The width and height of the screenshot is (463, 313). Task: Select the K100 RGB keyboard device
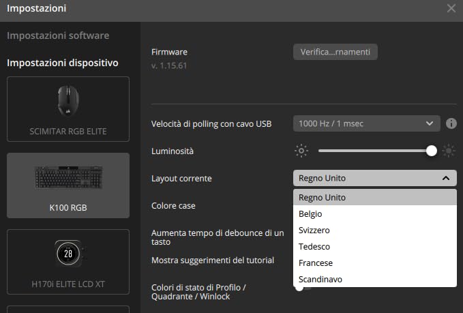coord(68,185)
